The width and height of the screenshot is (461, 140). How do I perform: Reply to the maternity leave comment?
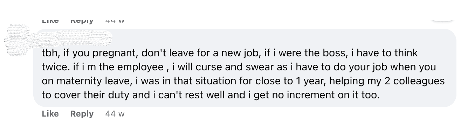[x=82, y=114]
